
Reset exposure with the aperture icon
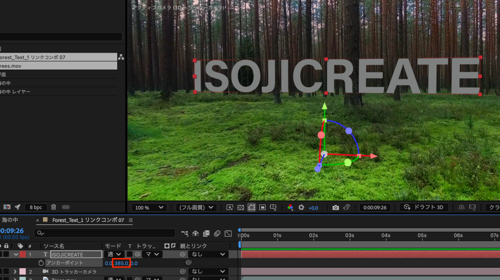301,207
